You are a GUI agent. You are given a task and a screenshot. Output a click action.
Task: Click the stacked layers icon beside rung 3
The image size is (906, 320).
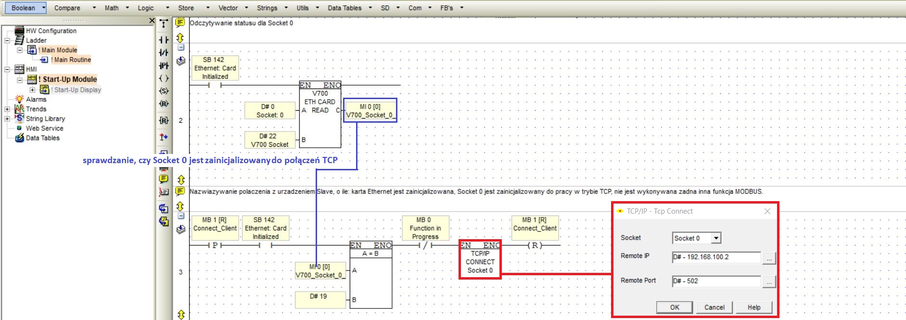(x=181, y=230)
